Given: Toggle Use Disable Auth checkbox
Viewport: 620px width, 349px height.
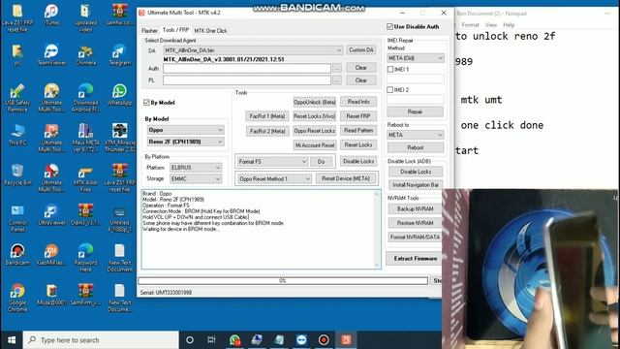Looking at the screenshot, I should (389, 26).
